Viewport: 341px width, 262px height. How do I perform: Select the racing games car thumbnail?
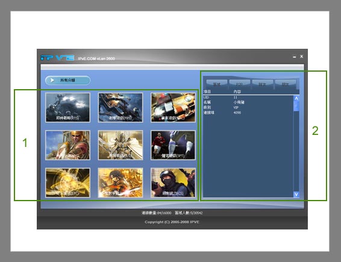pos(173,107)
